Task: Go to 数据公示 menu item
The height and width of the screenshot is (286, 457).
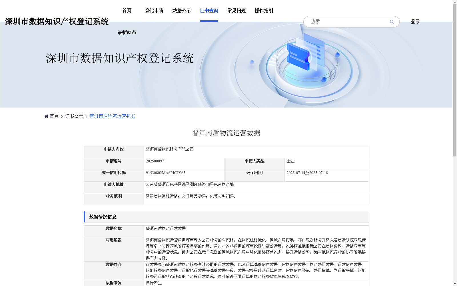Action: click(182, 11)
